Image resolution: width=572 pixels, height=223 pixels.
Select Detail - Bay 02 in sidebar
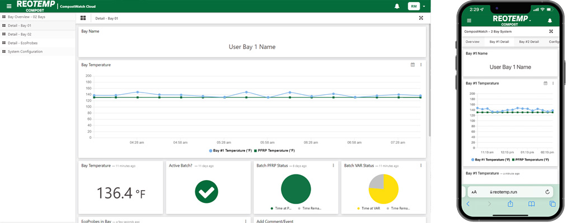click(x=38, y=34)
